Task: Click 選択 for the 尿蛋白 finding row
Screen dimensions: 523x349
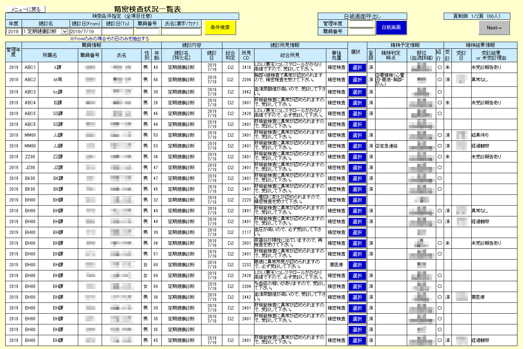Action: pyautogui.click(x=357, y=243)
